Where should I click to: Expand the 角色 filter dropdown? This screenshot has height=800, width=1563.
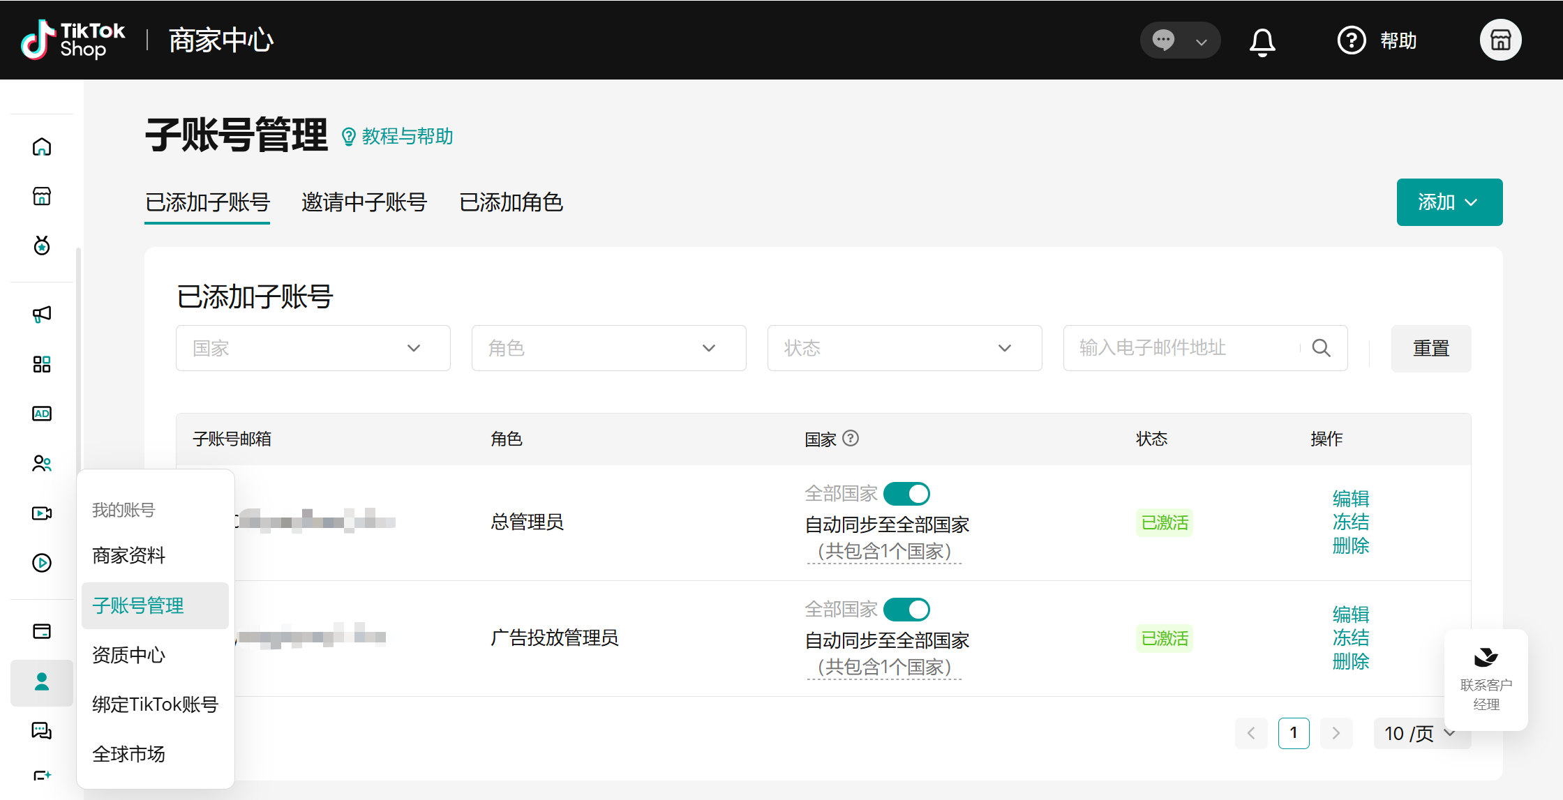pyautogui.click(x=608, y=348)
